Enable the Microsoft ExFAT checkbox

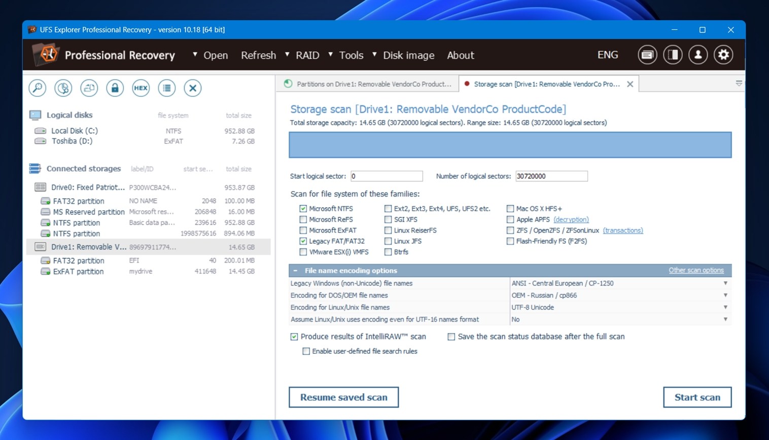(x=303, y=231)
